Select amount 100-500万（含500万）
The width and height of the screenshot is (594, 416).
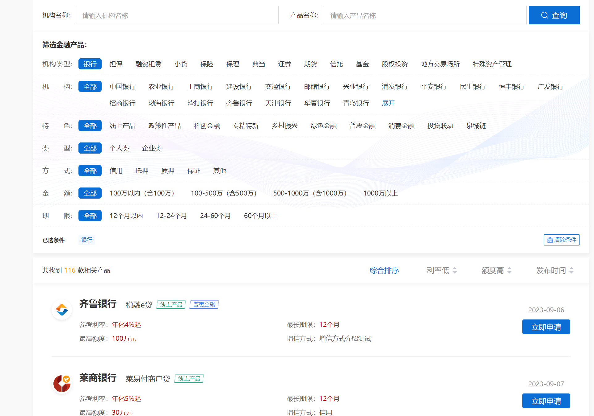(225, 193)
